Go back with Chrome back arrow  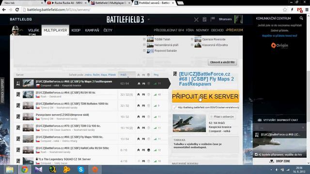point(4,10)
